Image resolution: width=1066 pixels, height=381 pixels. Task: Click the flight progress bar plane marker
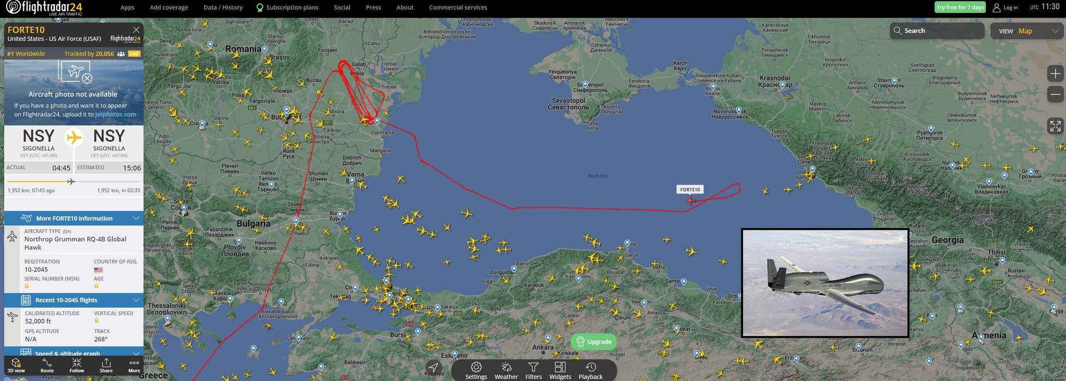point(71,181)
